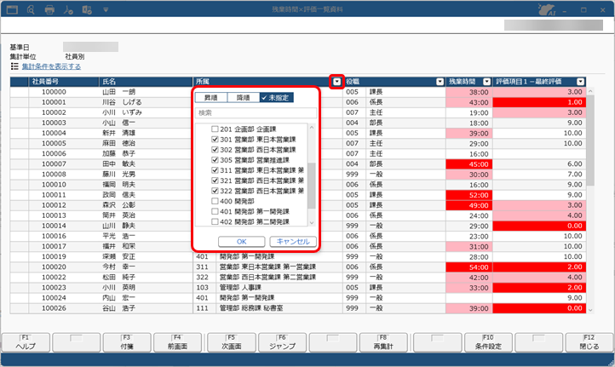
Task: Select cell 管理部 人事課
Action: click(240, 288)
